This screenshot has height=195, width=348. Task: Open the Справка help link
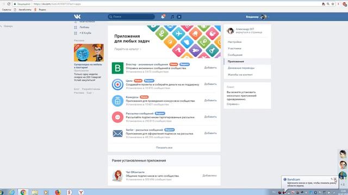pyautogui.click(x=233, y=104)
